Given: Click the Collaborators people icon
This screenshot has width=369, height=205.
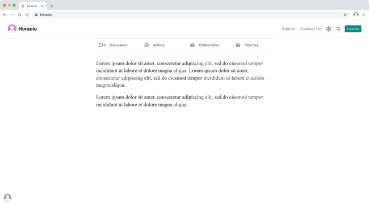Looking at the screenshot, I should pyautogui.click(x=192, y=45).
